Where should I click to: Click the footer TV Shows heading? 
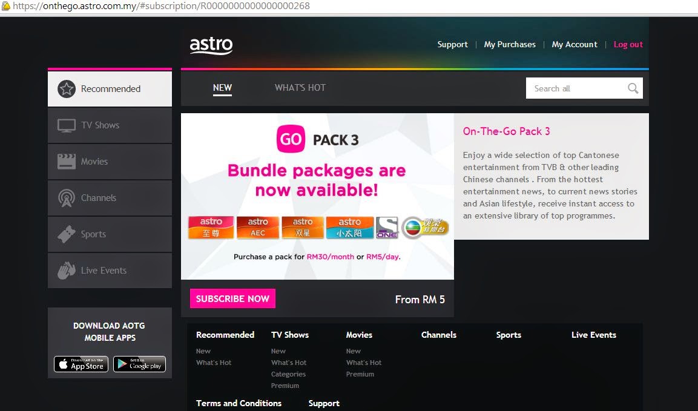point(290,335)
